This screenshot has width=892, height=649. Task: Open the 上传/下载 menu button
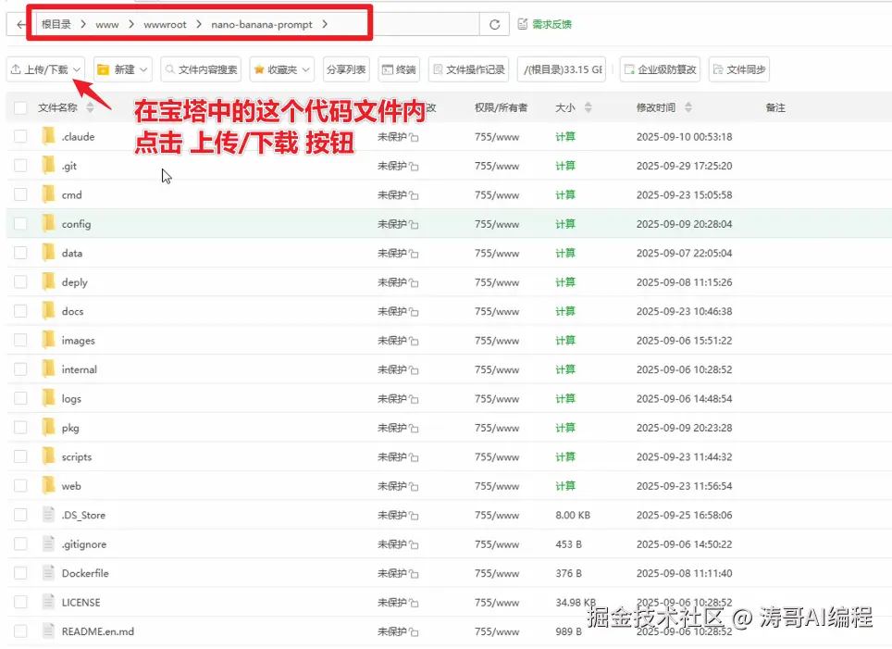(45, 69)
